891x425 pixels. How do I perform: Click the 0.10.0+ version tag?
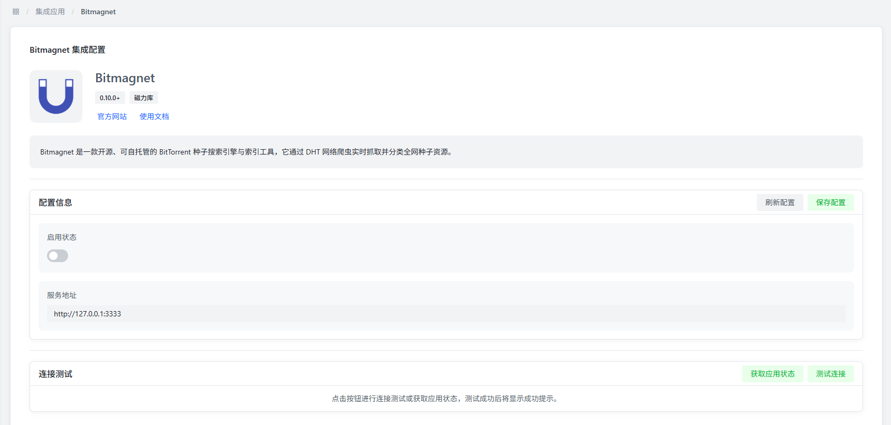tap(110, 98)
